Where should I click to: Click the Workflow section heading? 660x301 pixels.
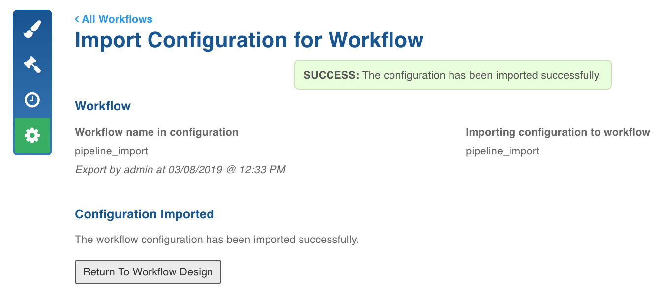pos(103,106)
